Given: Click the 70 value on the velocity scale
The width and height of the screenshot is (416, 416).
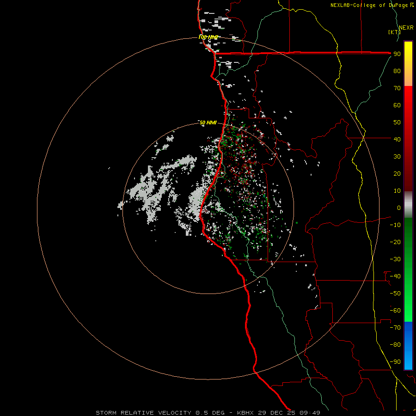Looking at the screenshot, I should pyautogui.click(x=397, y=88).
